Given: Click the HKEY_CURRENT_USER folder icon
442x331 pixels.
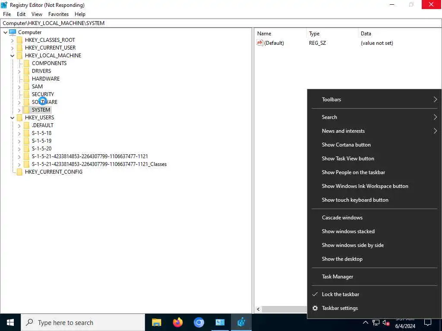Looking at the screenshot, I should [19, 48].
